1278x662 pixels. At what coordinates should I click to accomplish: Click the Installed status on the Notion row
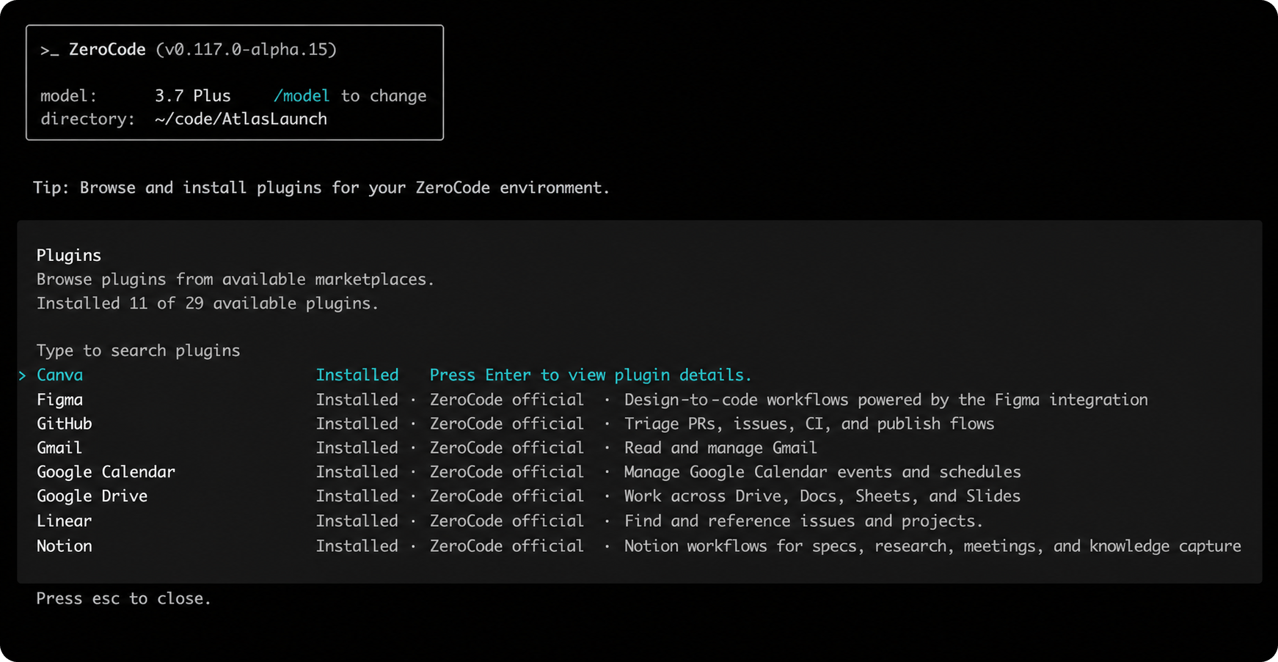click(x=357, y=546)
